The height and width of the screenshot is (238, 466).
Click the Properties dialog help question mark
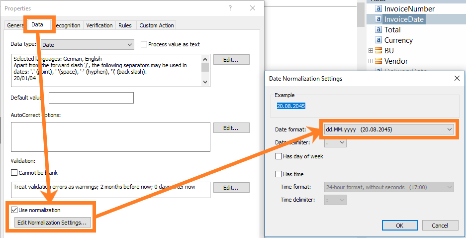click(x=230, y=8)
